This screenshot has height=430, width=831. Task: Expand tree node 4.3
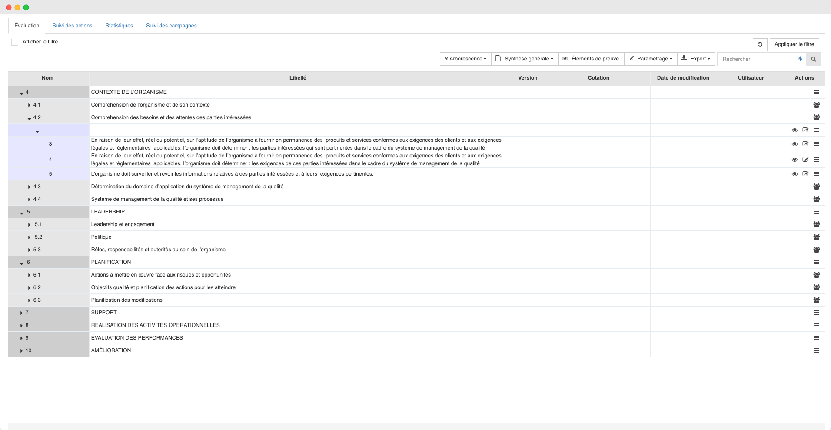coord(29,187)
